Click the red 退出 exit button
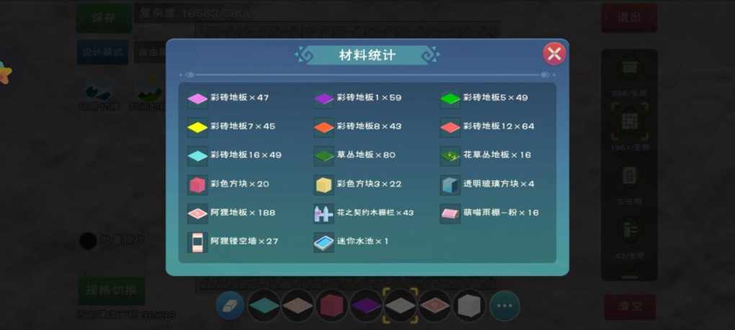 [x=628, y=18]
